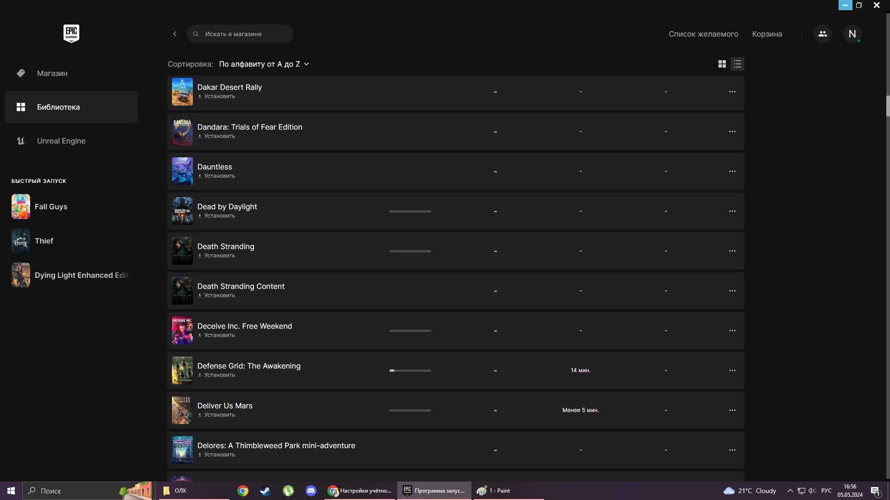Install Dandara: Trials of Fear Edition

(216, 136)
